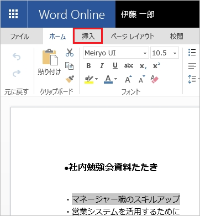Toggle Strikethrough formatting
This screenshot has width=200, height=216.
(x=129, y=66)
